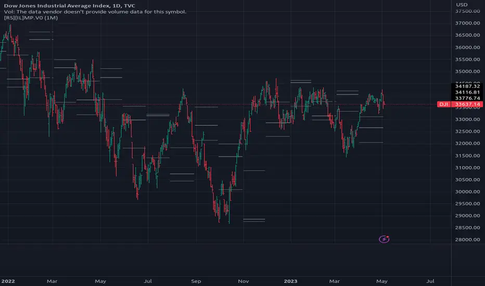Click the 33000.00 price axis label
Image resolution: width=485 pixels, height=286 pixels.
467,120
